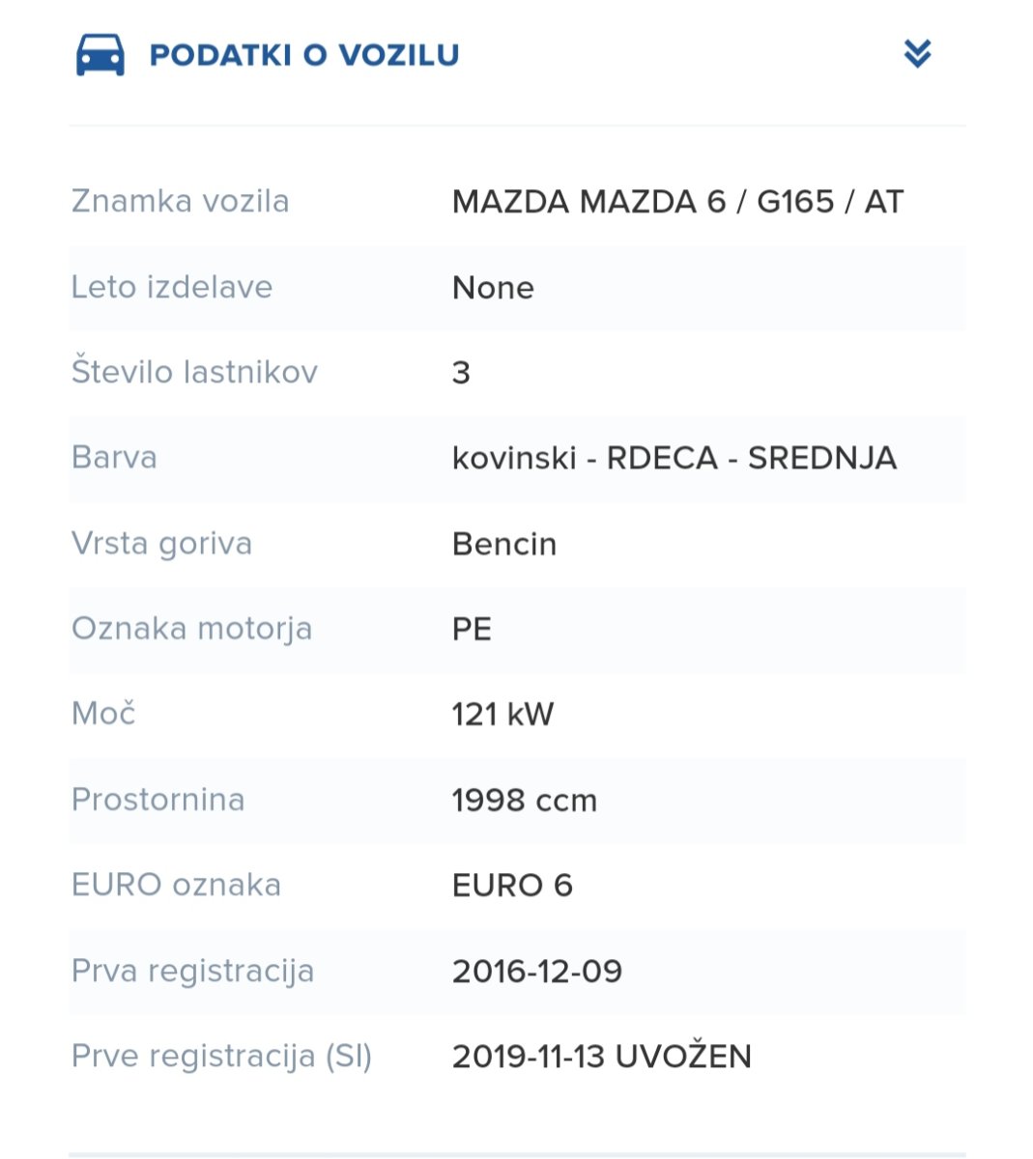Screen dimensions: 1033x1159
Task: Select the owners count value 3
Action: (461, 373)
